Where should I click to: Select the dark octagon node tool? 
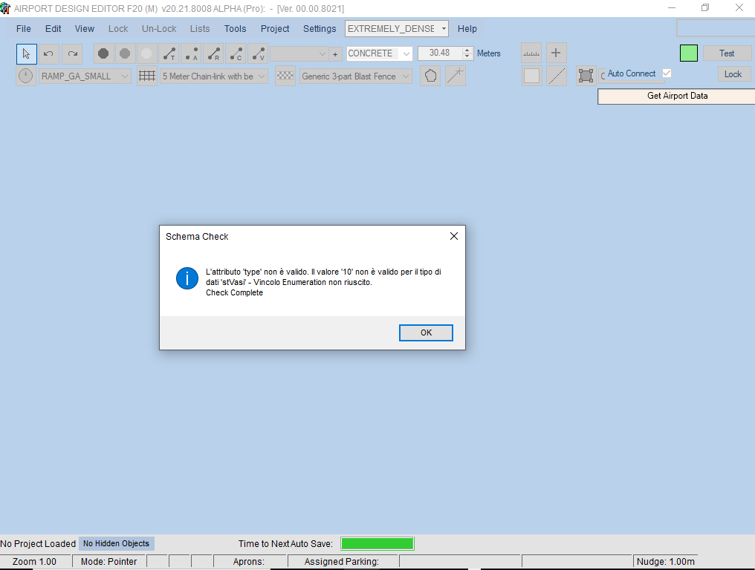coord(103,53)
